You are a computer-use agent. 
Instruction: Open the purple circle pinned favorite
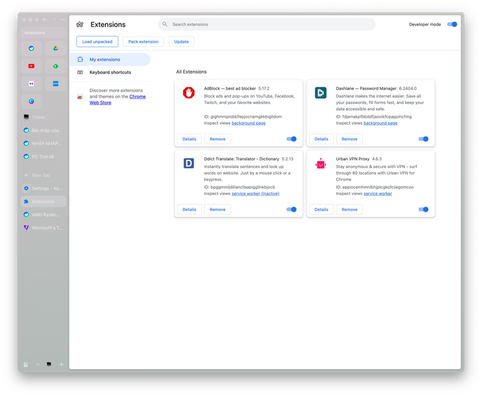pyautogui.click(x=32, y=101)
